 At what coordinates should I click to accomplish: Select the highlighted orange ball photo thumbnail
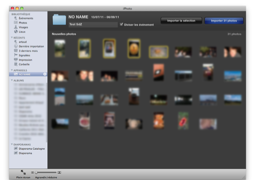pos(134,48)
